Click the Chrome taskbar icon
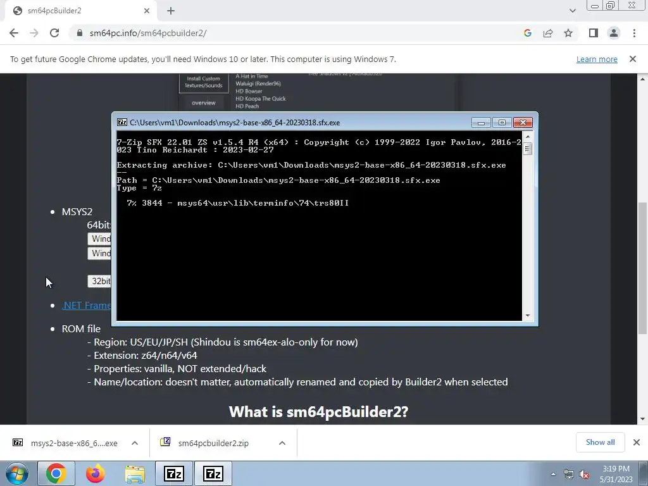 (56, 473)
